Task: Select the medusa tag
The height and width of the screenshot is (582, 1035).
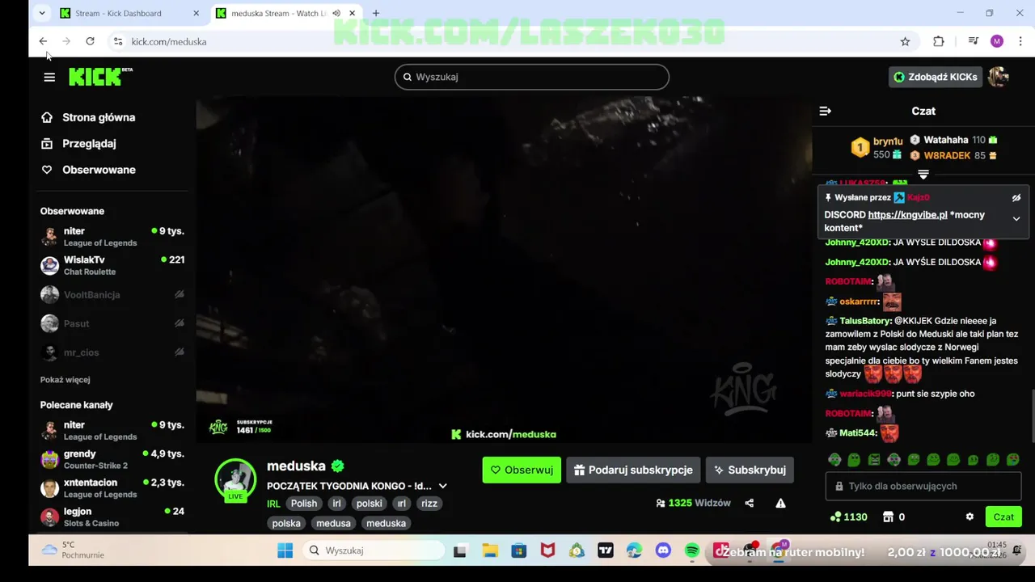Action: tap(333, 523)
